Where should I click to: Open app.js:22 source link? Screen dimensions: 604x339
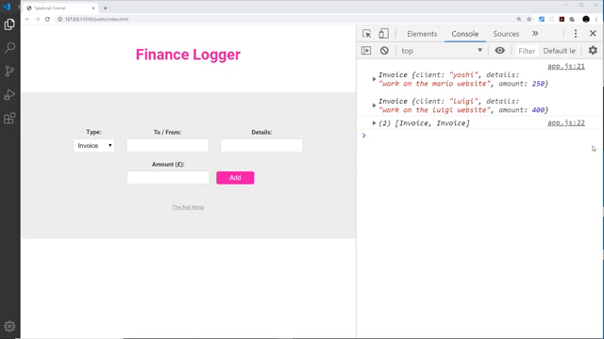tap(566, 123)
